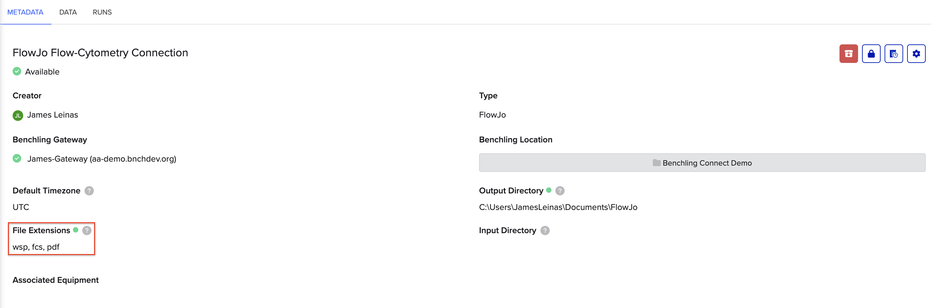Viewport: 931px width, 308px height.
Task: Open the RUNS tab
Action: click(x=101, y=12)
